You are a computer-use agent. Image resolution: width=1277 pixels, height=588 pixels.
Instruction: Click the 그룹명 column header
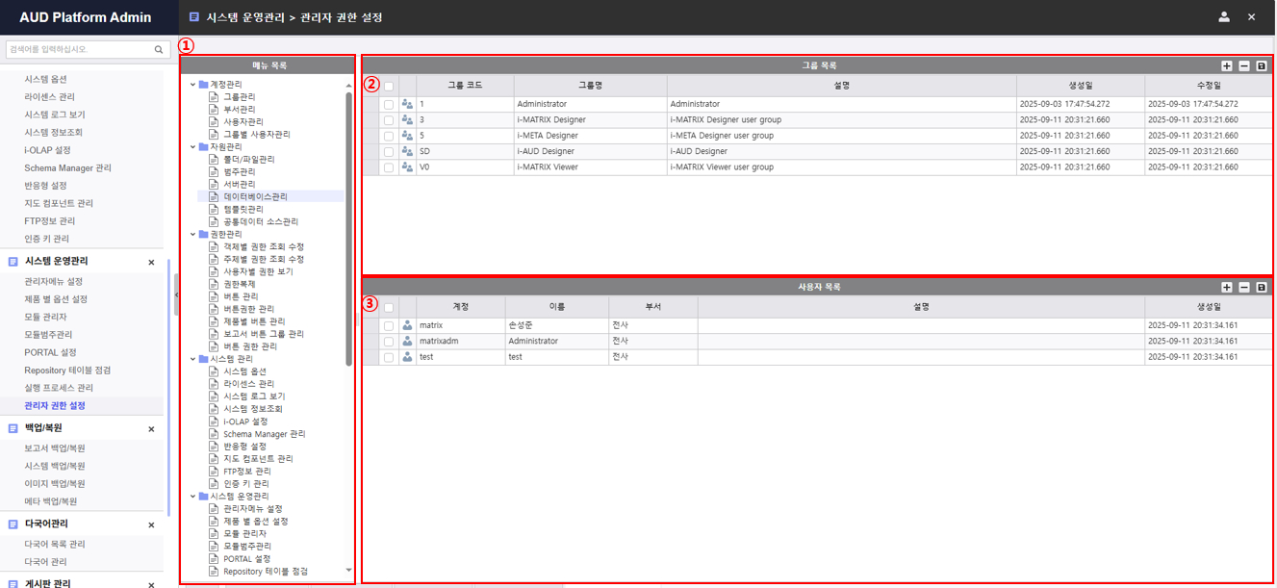coord(590,86)
